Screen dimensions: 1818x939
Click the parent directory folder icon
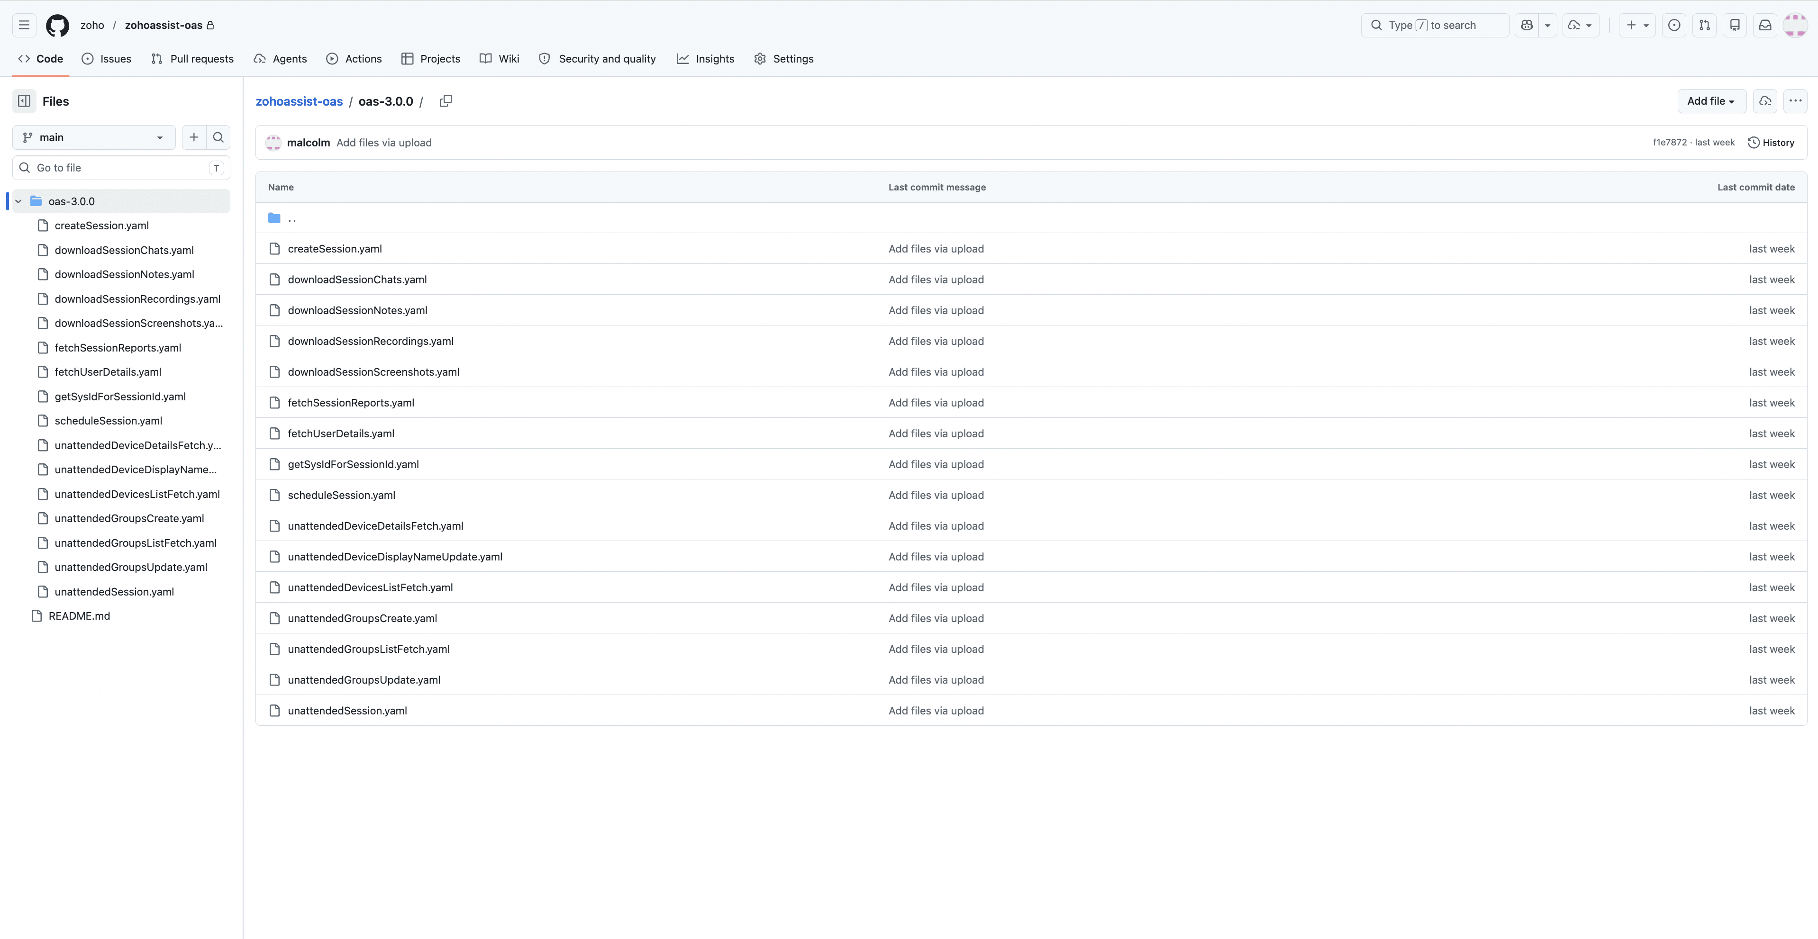[x=274, y=218]
